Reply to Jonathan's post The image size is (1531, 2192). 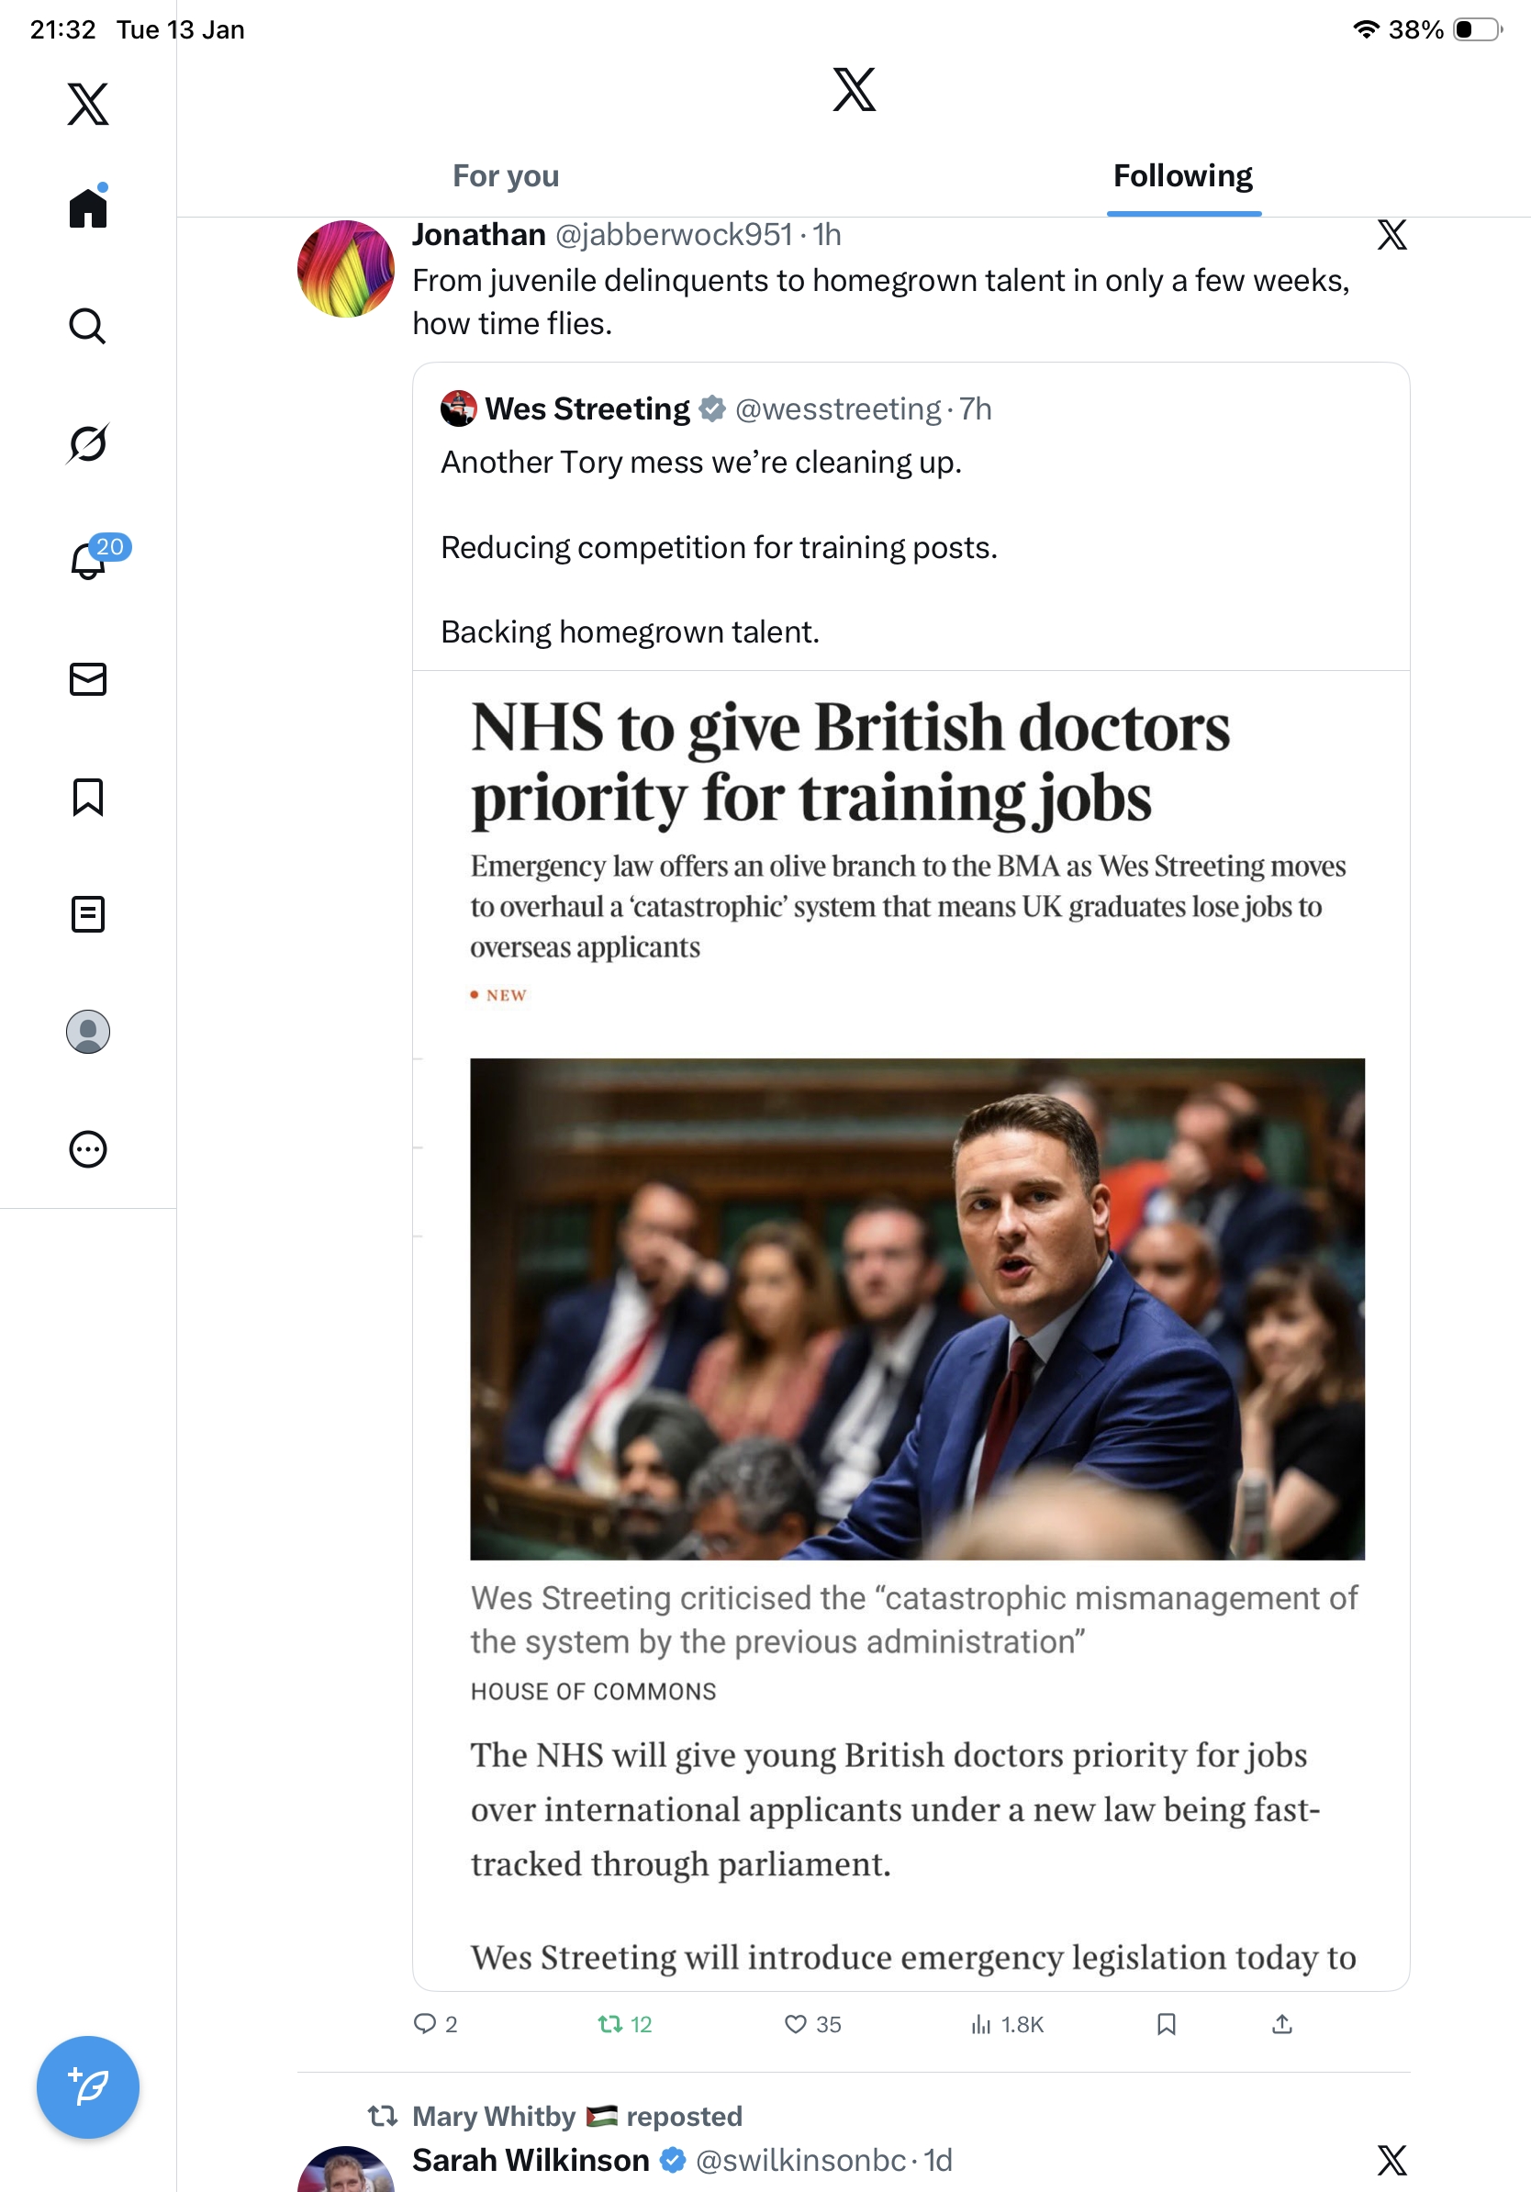tap(434, 2024)
